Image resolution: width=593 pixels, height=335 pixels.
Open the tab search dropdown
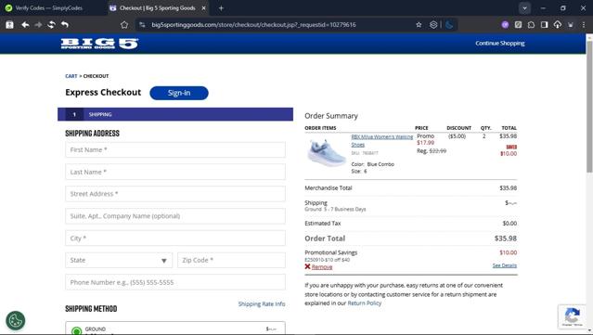524,8
